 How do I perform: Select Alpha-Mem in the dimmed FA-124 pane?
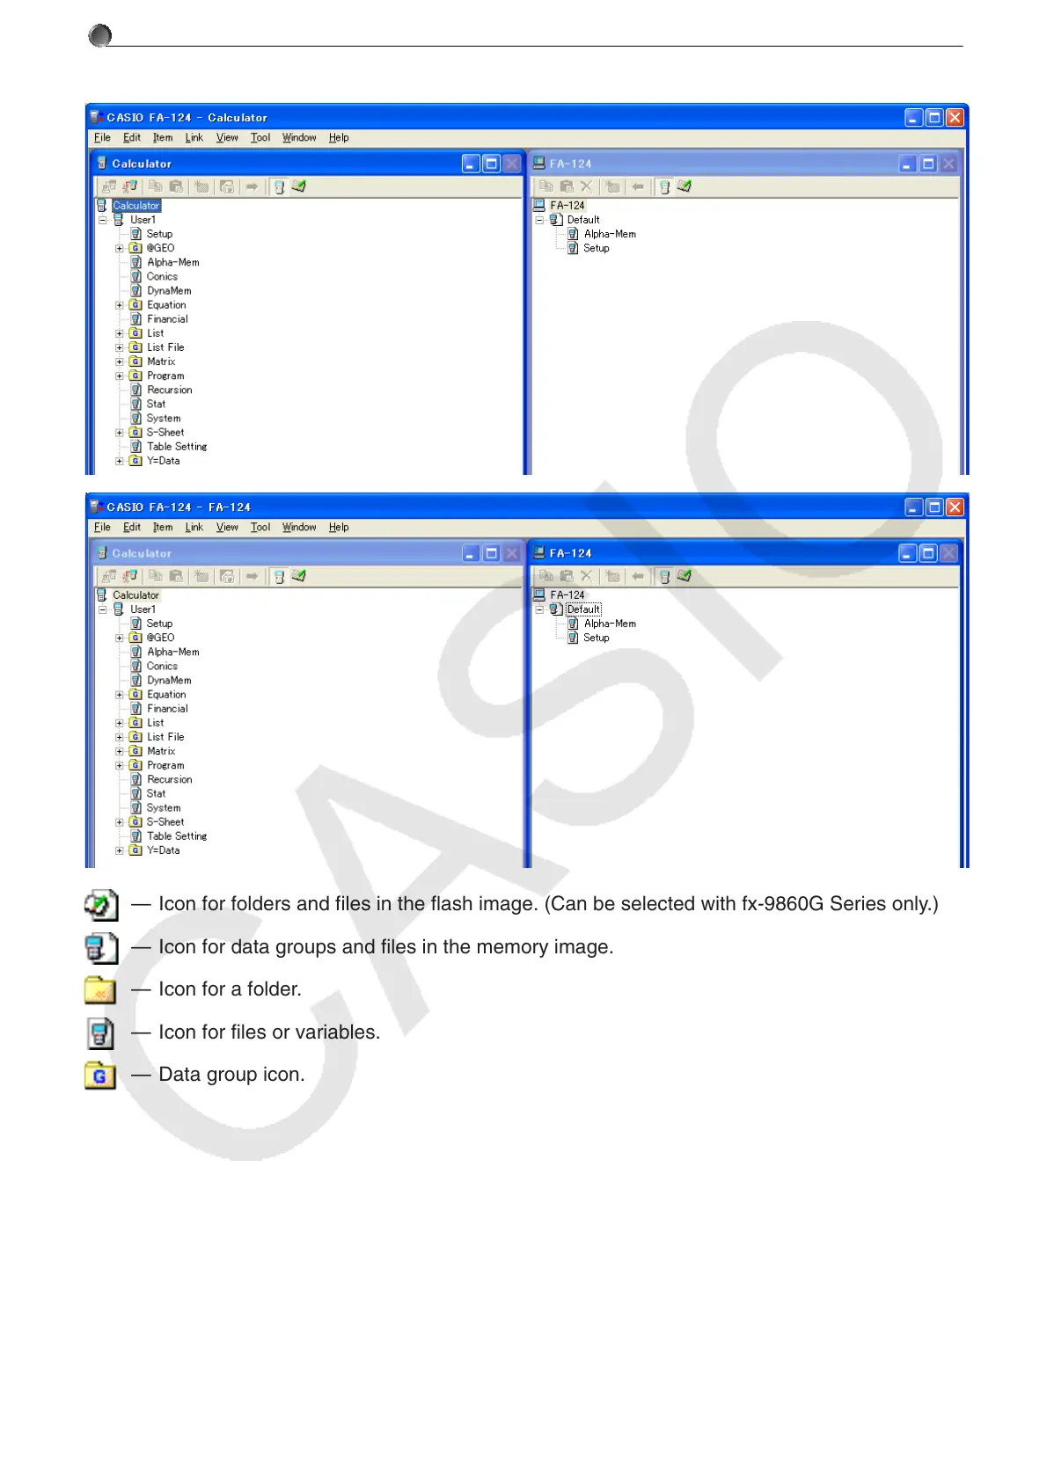tap(610, 234)
